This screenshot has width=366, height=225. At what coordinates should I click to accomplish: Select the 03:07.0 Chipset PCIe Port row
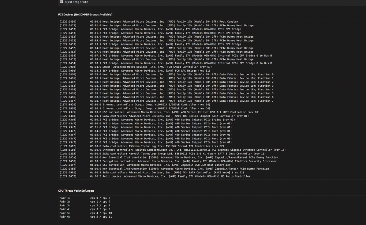pyautogui.click(x=145, y=142)
